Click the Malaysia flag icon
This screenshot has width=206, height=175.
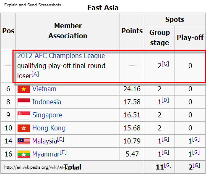(23, 141)
